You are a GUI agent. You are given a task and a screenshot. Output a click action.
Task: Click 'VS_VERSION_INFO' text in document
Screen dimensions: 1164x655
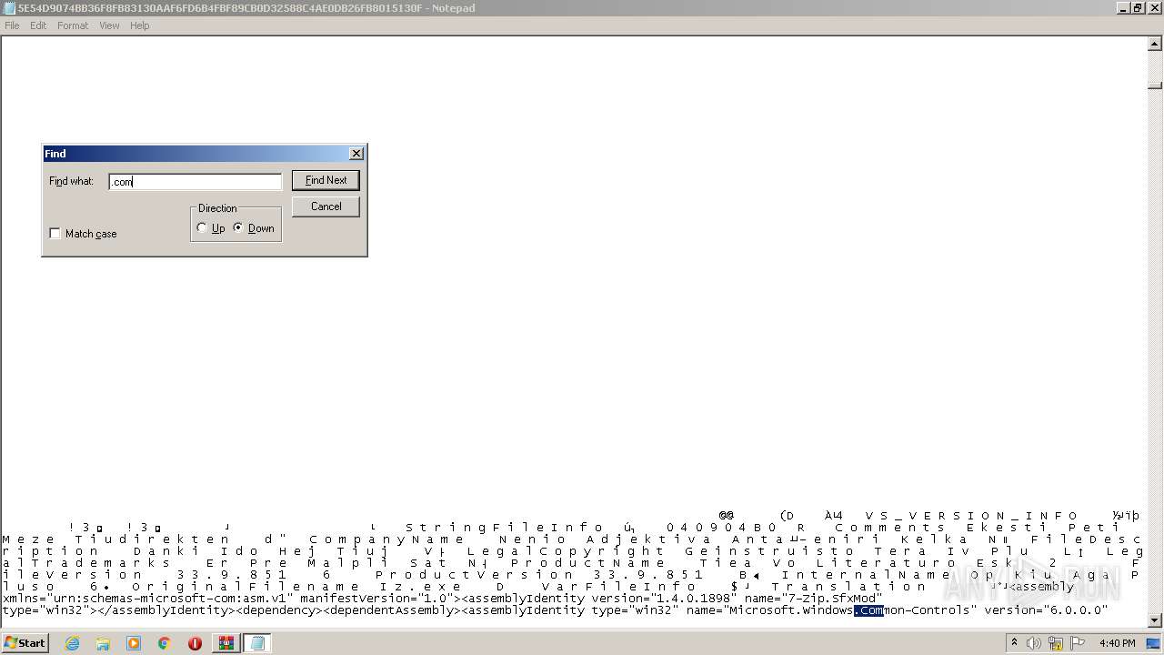971,516
